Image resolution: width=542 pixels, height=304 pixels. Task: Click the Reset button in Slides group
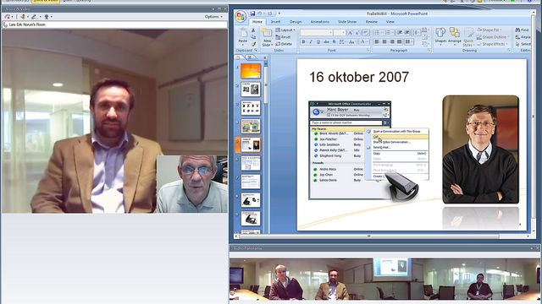283,37
